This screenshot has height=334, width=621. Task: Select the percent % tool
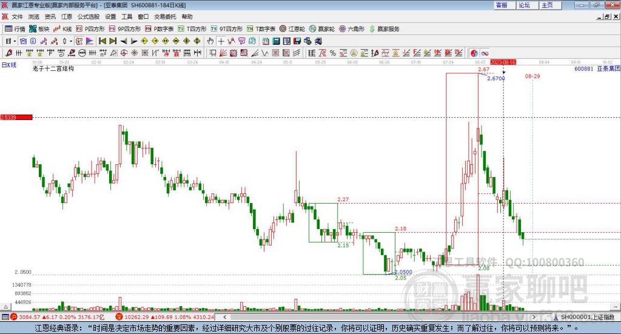click(x=333, y=53)
